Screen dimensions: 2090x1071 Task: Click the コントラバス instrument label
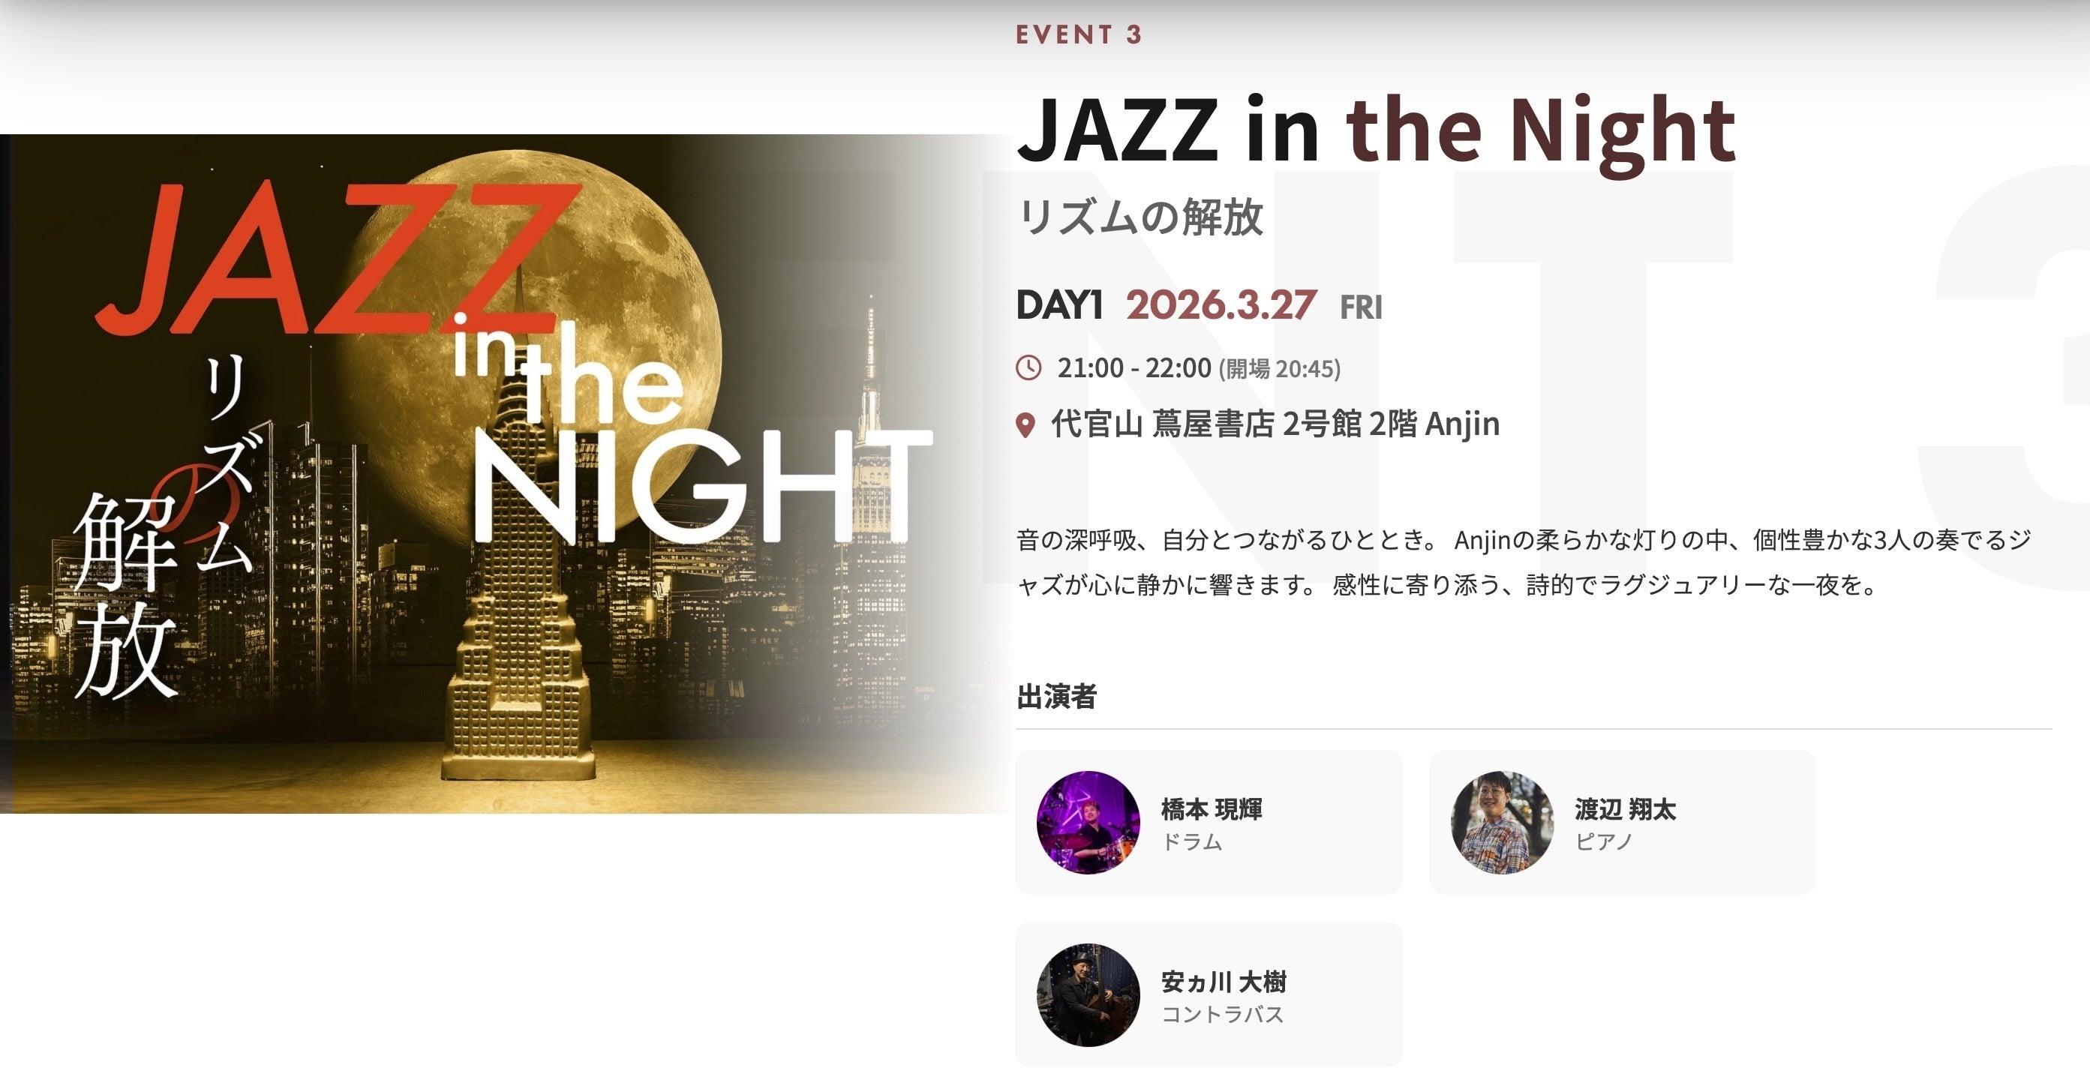tap(1223, 1014)
